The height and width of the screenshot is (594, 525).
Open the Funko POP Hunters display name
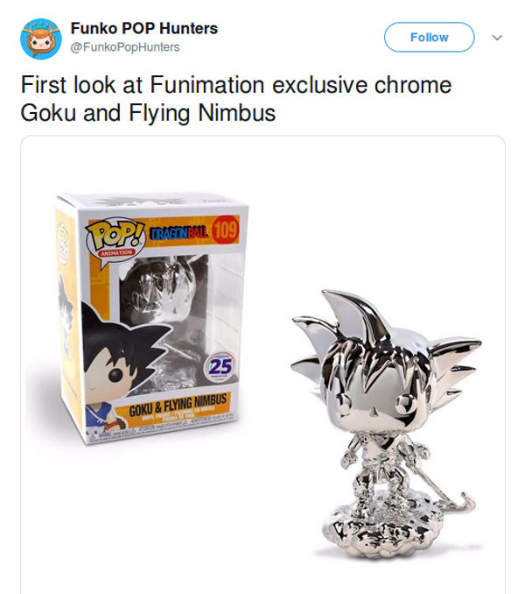[144, 29]
